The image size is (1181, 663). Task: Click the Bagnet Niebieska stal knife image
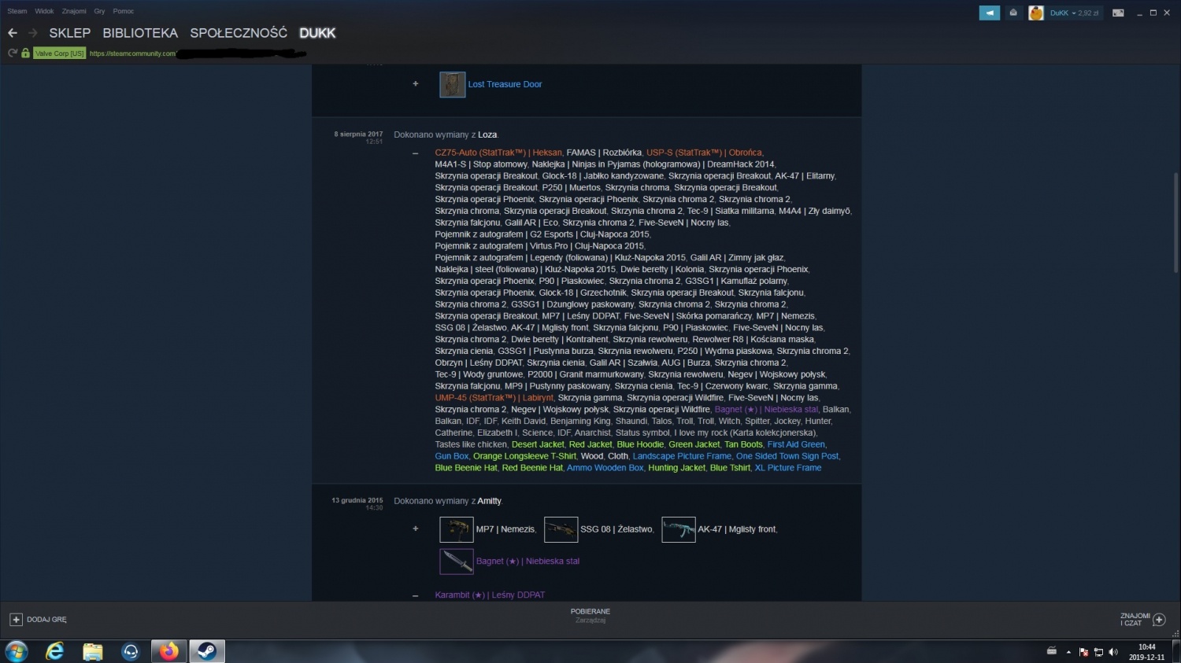click(457, 562)
